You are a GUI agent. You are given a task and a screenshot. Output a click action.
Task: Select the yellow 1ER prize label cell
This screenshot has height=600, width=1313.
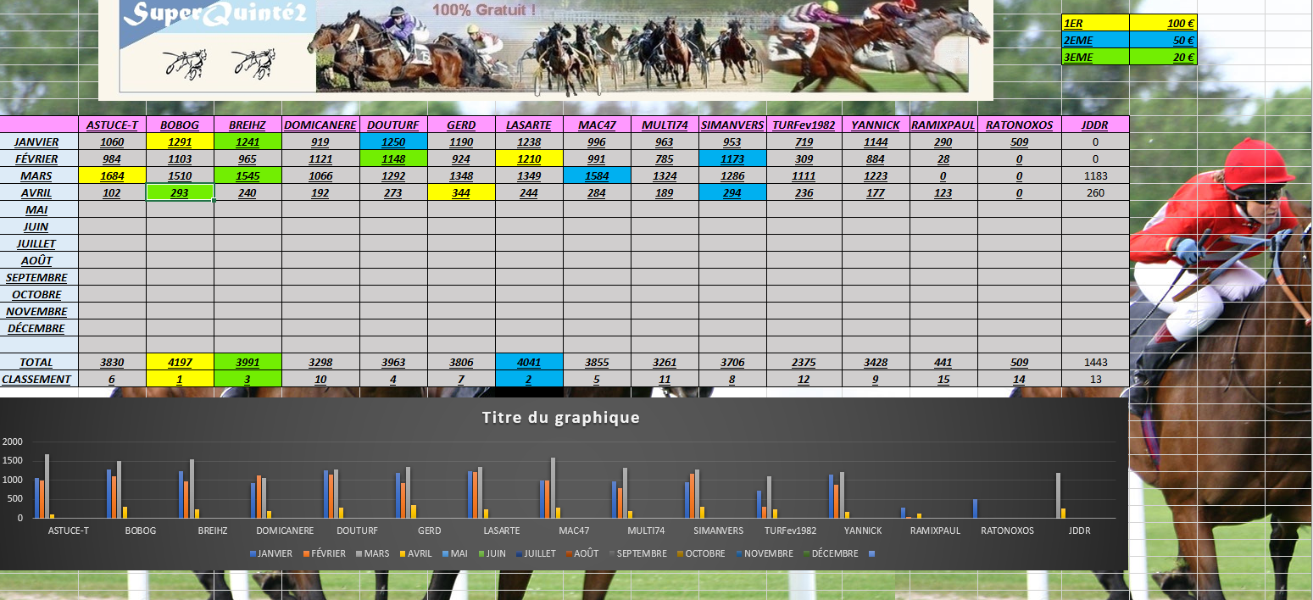pos(1095,23)
